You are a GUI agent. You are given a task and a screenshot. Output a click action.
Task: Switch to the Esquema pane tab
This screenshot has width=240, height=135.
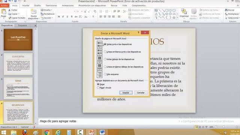[x=22, y=25]
